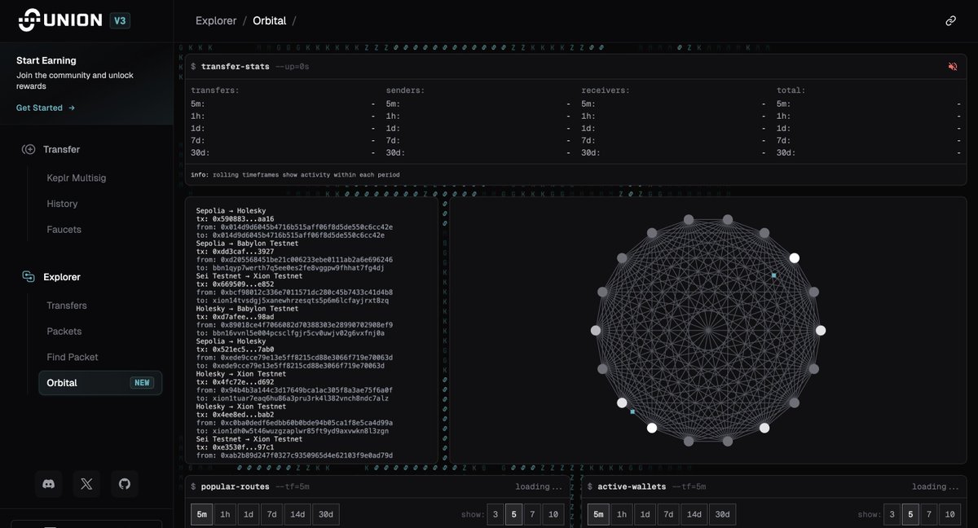978x528 pixels.
Task: Show 10 rows in active-wallets
Action: 951,514
